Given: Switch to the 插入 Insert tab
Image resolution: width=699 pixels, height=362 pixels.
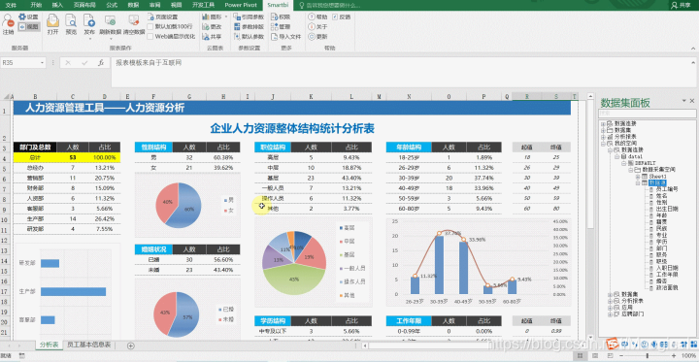Looking at the screenshot, I should click(x=57, y=5).
